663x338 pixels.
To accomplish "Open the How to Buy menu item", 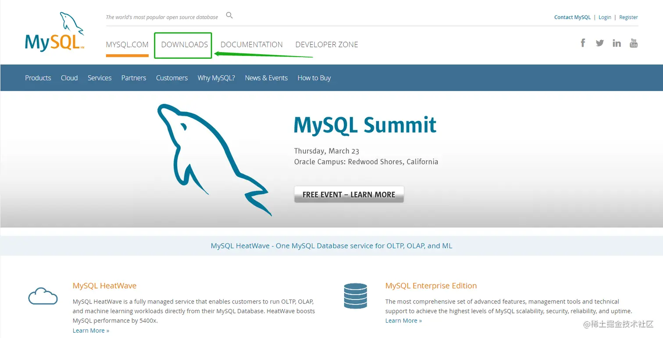I will point(314,78).
